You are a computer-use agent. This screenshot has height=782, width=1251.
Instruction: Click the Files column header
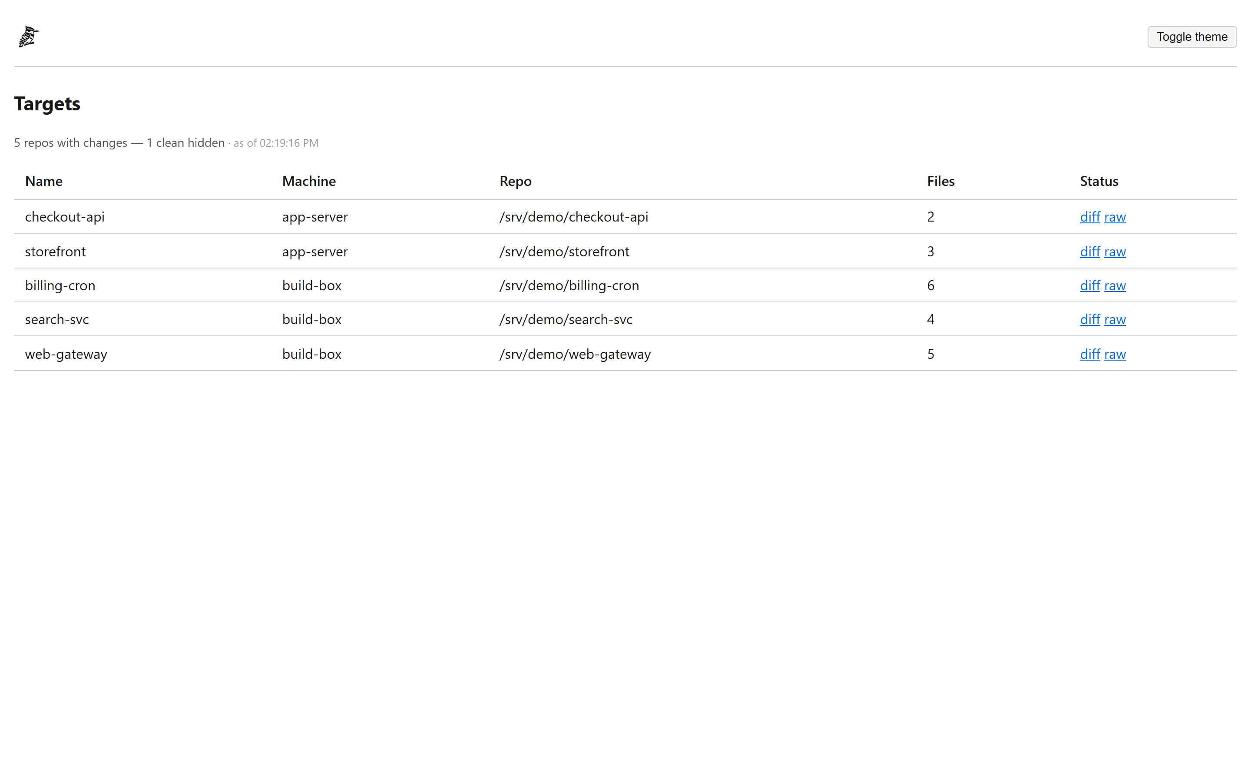(x=940, y=181)
